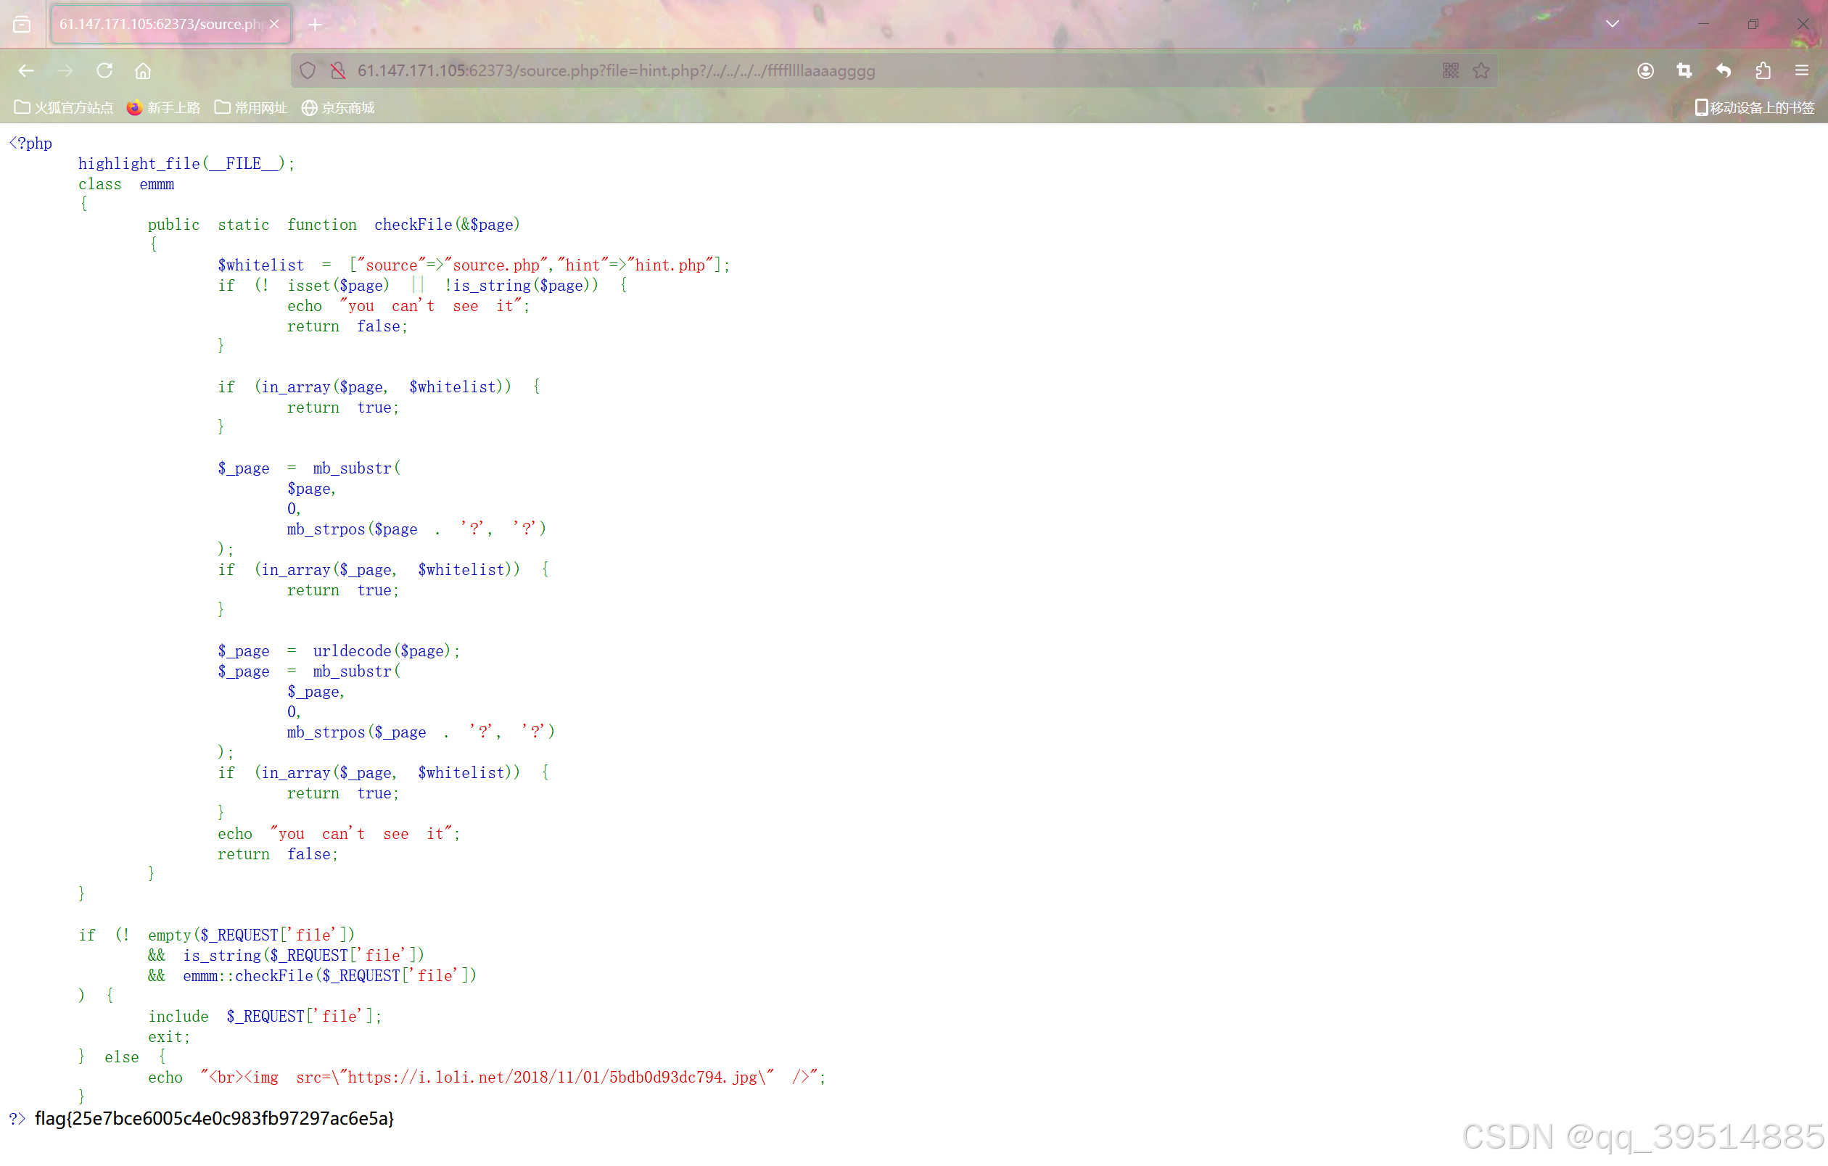This screenshot has width=1828, height=1166.
Task: Click the insecure connection lock icon
Action: tap(338, 70)
